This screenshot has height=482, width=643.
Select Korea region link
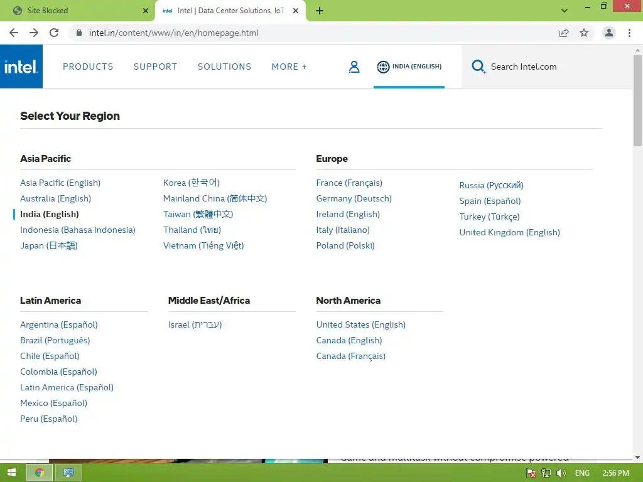(x=192, y=183)
